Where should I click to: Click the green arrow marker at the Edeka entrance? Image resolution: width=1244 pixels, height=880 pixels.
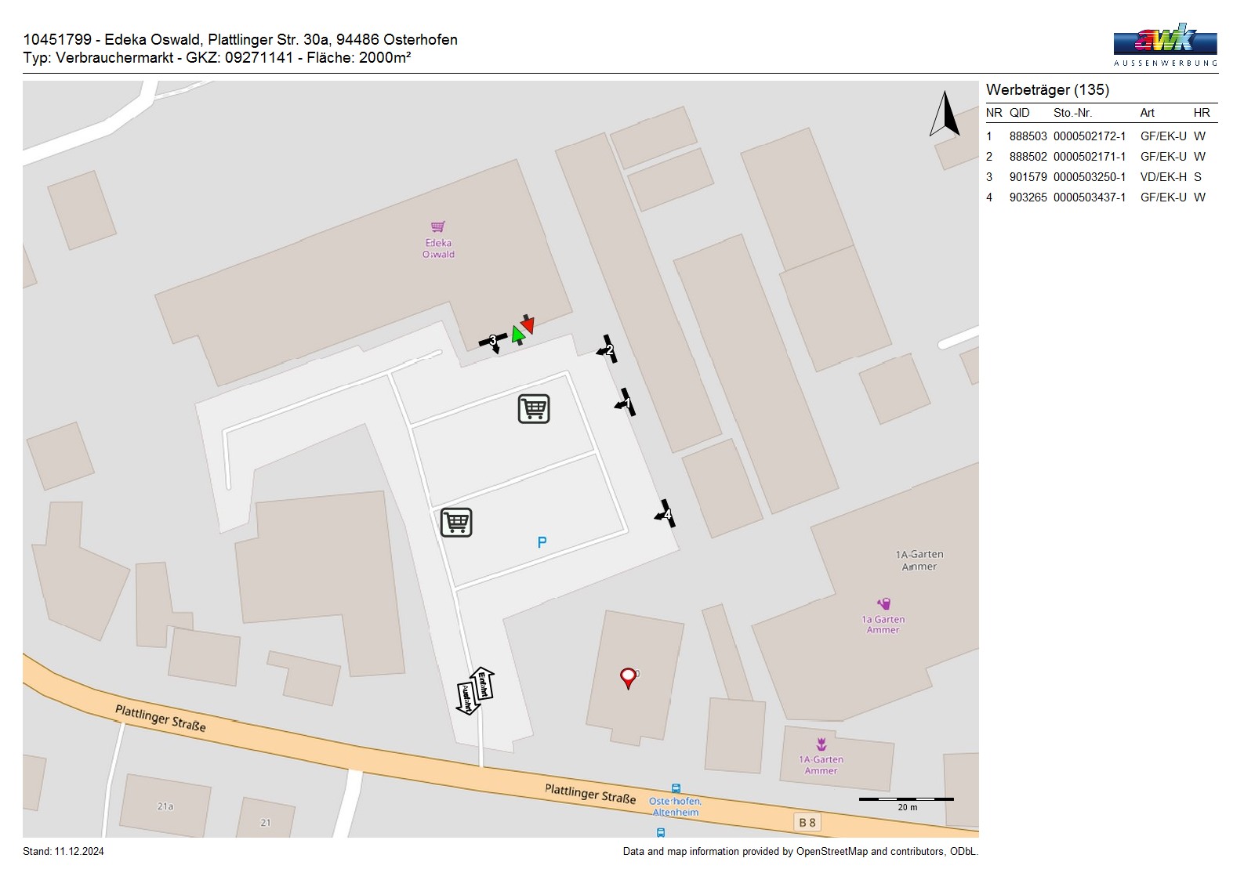[517, 335]
